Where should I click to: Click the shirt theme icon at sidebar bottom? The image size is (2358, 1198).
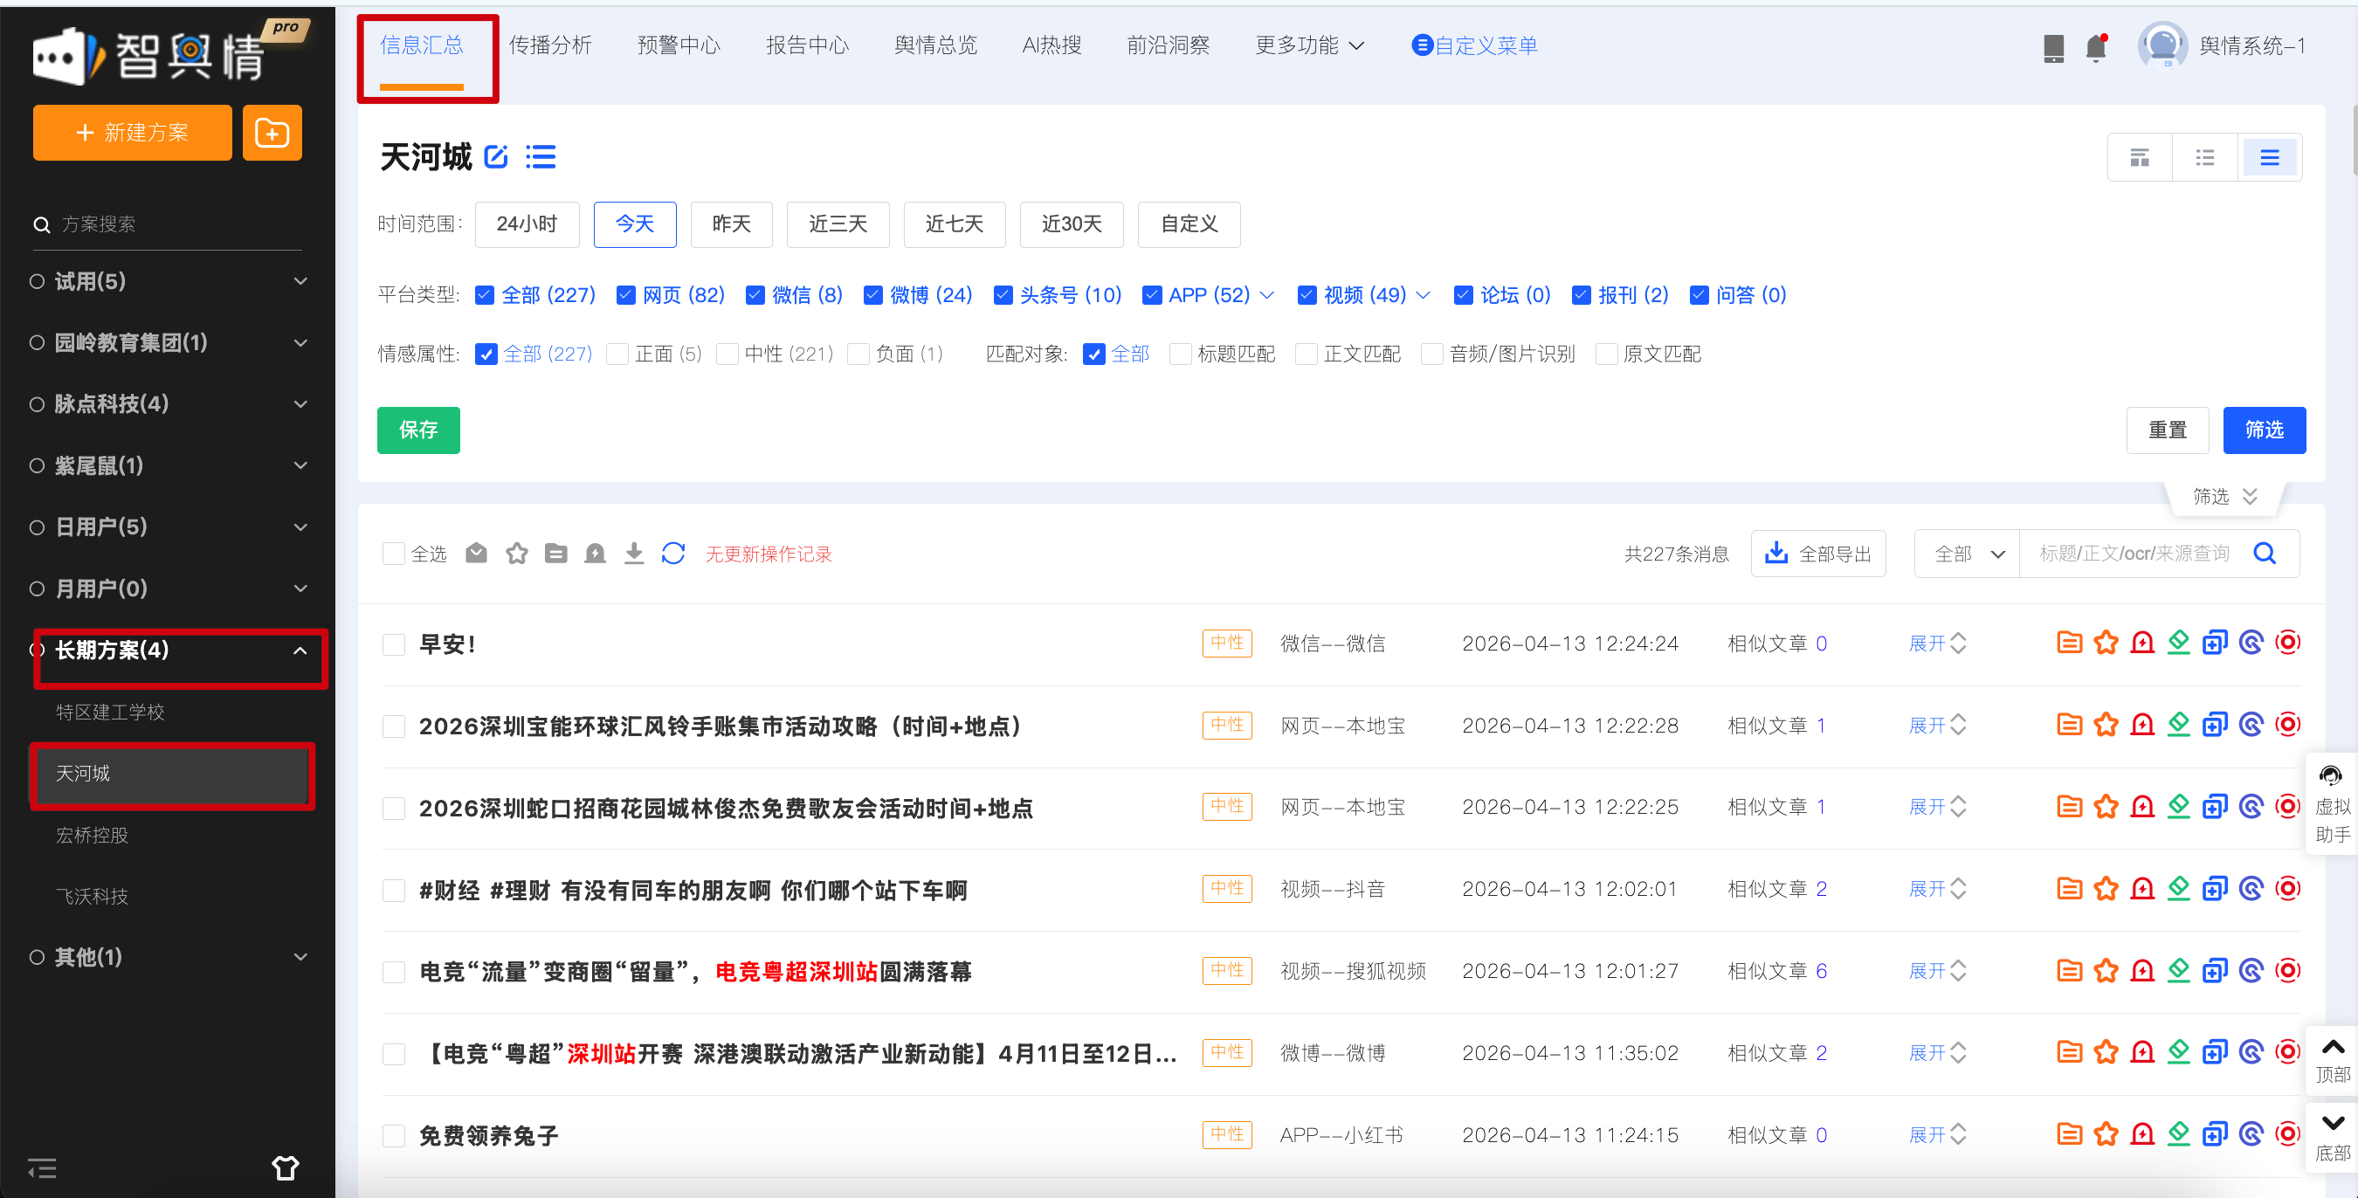[285, 1167]
